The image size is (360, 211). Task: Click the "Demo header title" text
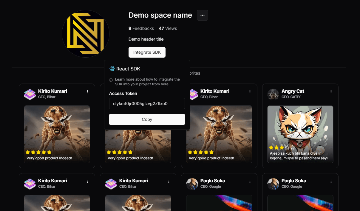(x=146, y=39)
